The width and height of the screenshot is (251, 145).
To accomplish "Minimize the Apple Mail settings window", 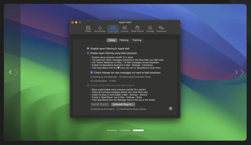I will pyautogui.click(x=76, y=22).
